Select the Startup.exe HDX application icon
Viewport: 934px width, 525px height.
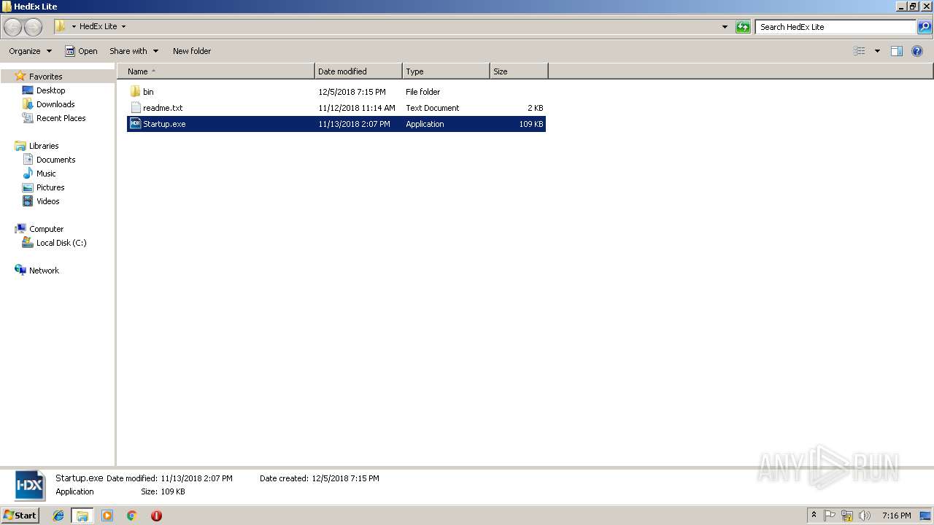coord(135,124)
